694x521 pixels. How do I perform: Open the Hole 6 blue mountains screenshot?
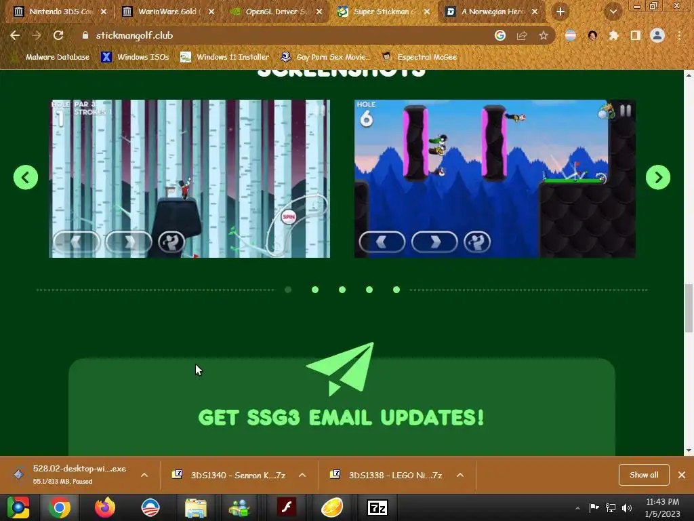pos(495,178)
